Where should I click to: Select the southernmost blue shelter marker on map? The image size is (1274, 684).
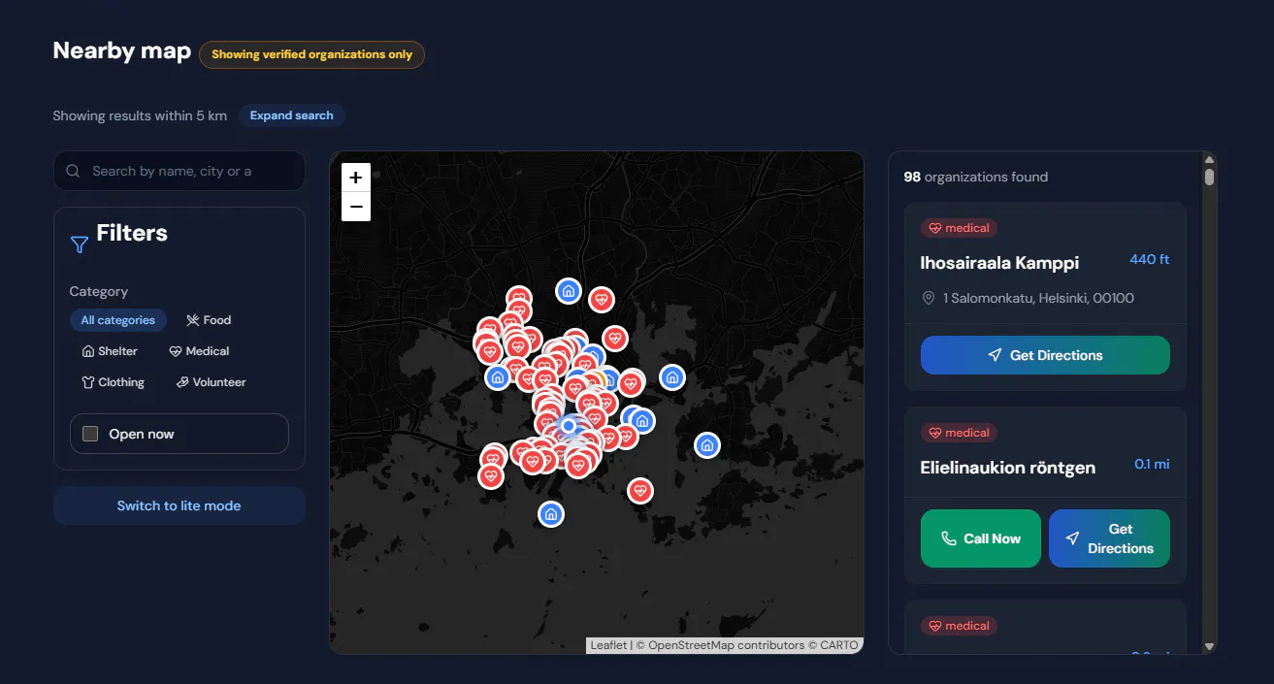[551, 514]
